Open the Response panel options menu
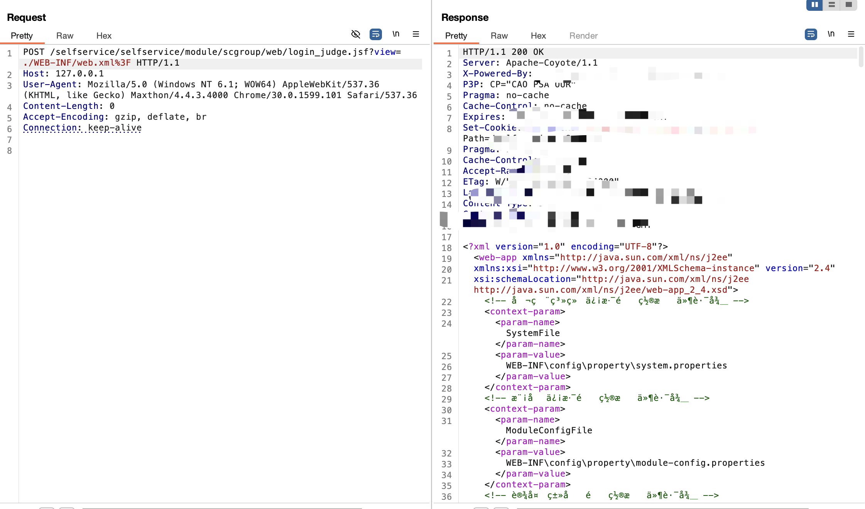The height and width of the screenshot is (509, 865). [x=851, y=34]
